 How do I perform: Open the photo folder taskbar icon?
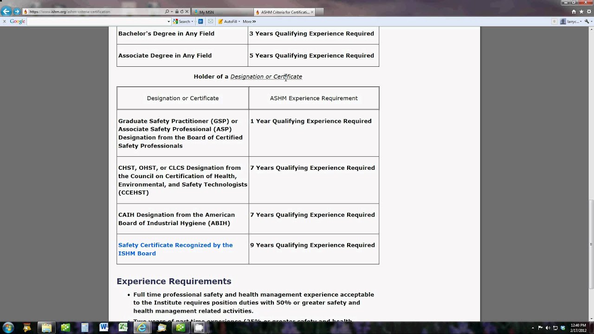click(161, 328)
